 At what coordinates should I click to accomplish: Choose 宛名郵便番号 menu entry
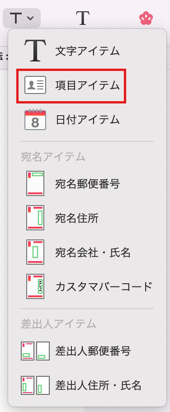click(87, 184)
